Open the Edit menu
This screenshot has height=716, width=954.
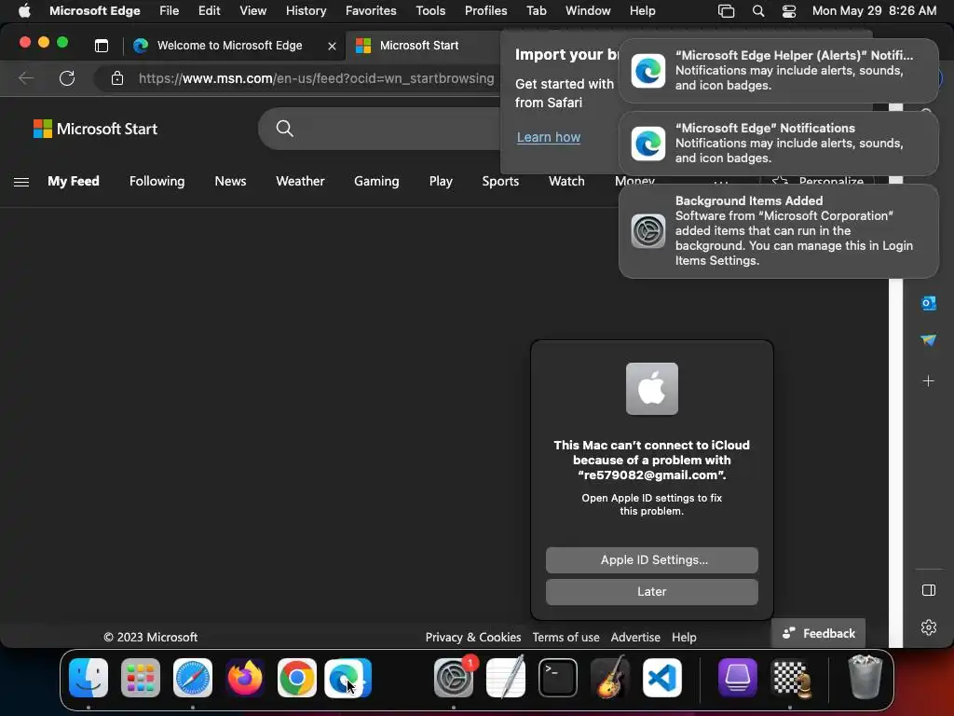coord(209,10)
